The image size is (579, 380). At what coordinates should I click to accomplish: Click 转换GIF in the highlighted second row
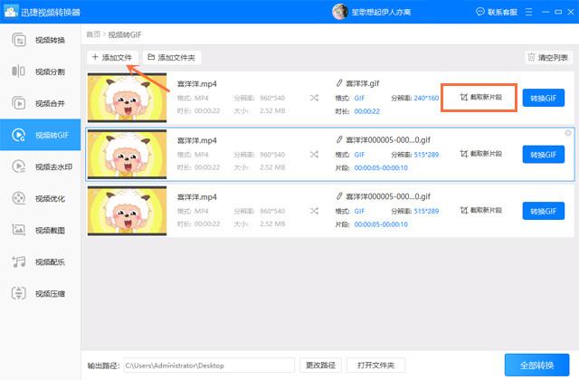pyautogui.click(x=544, y=155)
